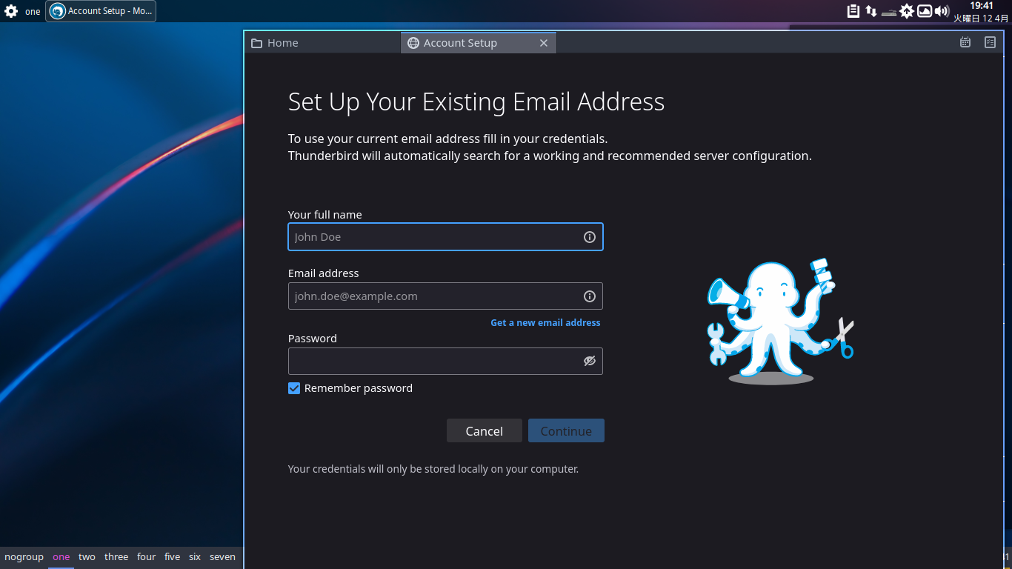The height and width of the screenshot is (569, 1012).
Task: Click the picture-shaped tray icon
Action: 925,11
